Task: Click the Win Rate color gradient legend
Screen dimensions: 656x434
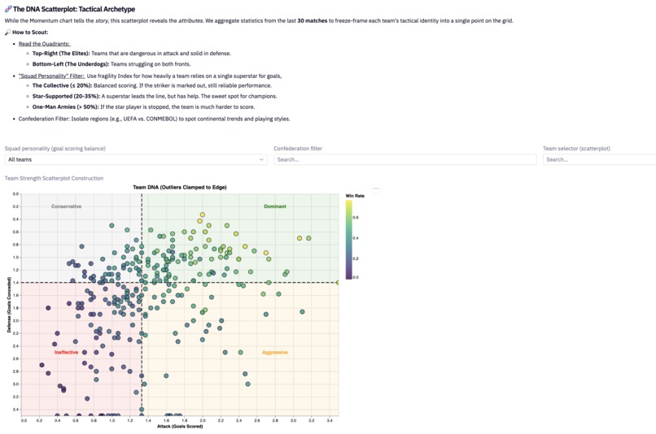Action: coord(349,239)
